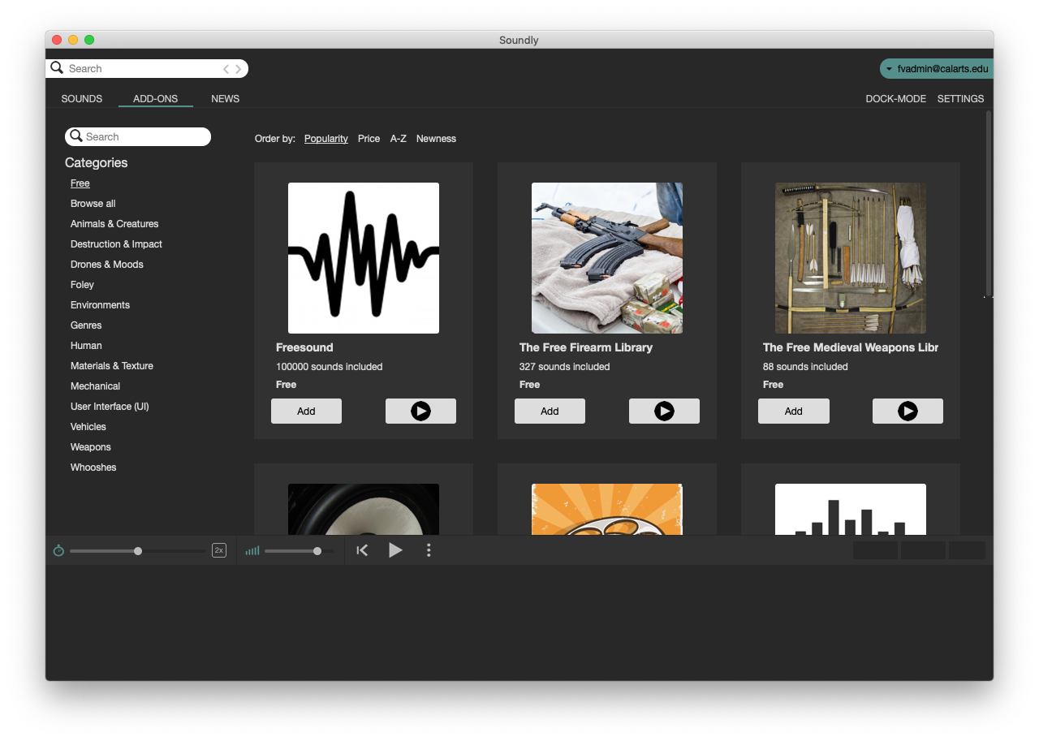Open the Freesound waveform thumbnail
The image size is (1039, 741).
[364, 258]
